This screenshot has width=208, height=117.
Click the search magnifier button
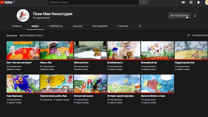coord(144,2)
